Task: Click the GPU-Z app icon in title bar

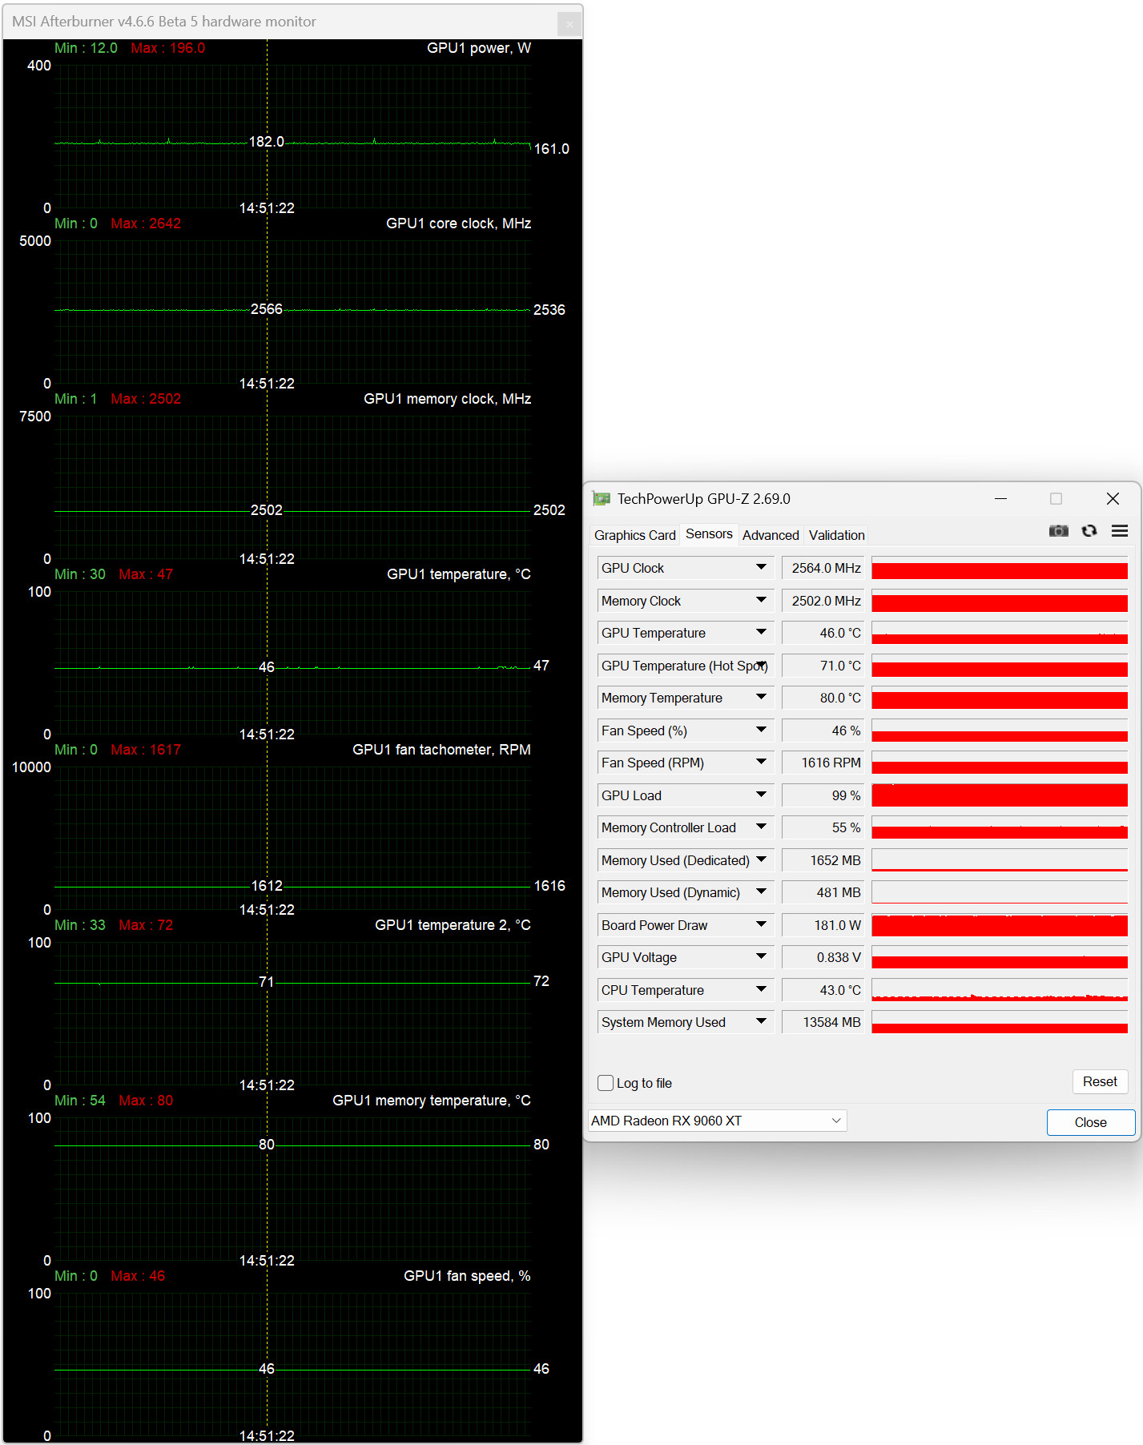Action: (602, 499)
